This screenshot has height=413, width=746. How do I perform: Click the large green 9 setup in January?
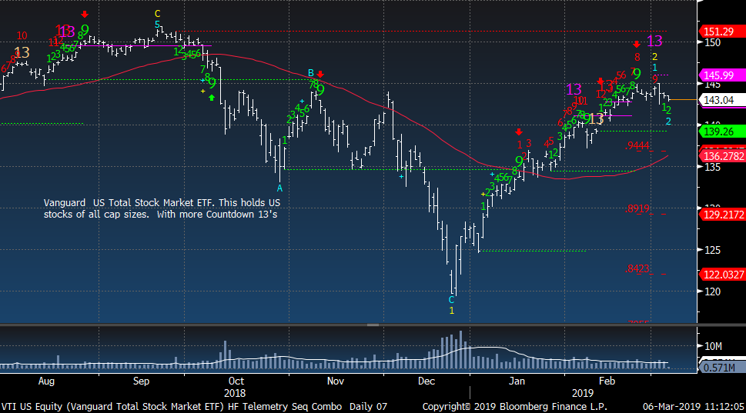click(x=519, y=161)
